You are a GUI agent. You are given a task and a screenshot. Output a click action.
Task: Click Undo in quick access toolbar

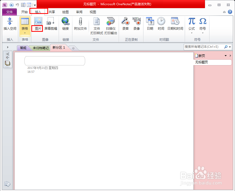(x=17, y=5)
